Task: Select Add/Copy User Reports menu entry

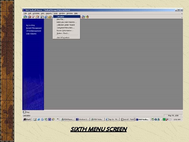Action: 66,22
